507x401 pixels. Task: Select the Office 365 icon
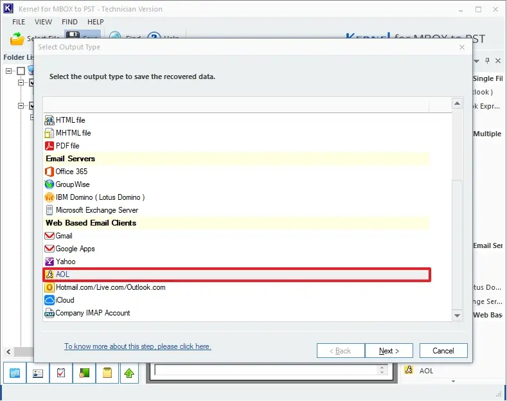coord(49,172)
